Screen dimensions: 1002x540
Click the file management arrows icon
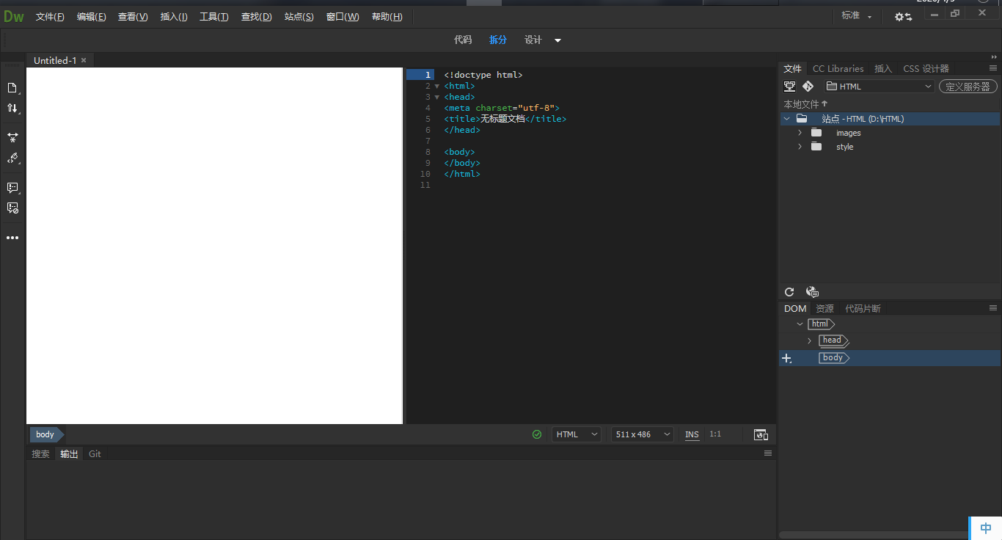tap(12, 108)
